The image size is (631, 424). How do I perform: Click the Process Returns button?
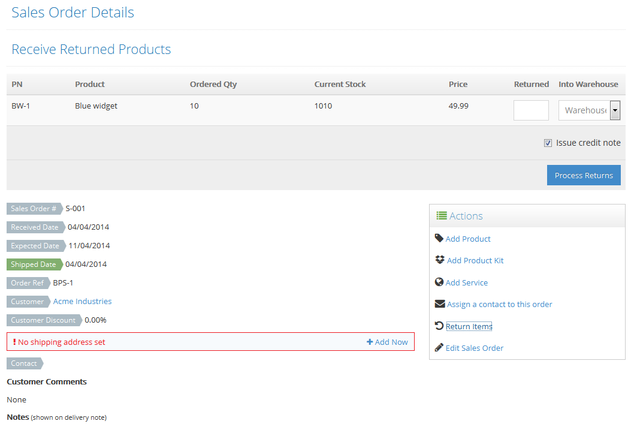(x=584, y=175)
